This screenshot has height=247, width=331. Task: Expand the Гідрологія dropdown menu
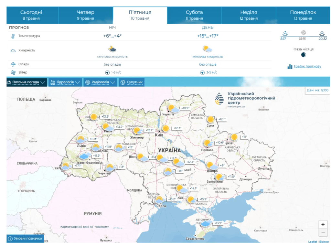(65, 82)
